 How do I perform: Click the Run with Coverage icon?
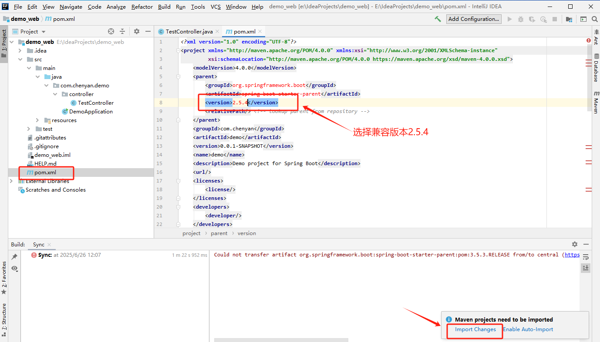(532, 19)
